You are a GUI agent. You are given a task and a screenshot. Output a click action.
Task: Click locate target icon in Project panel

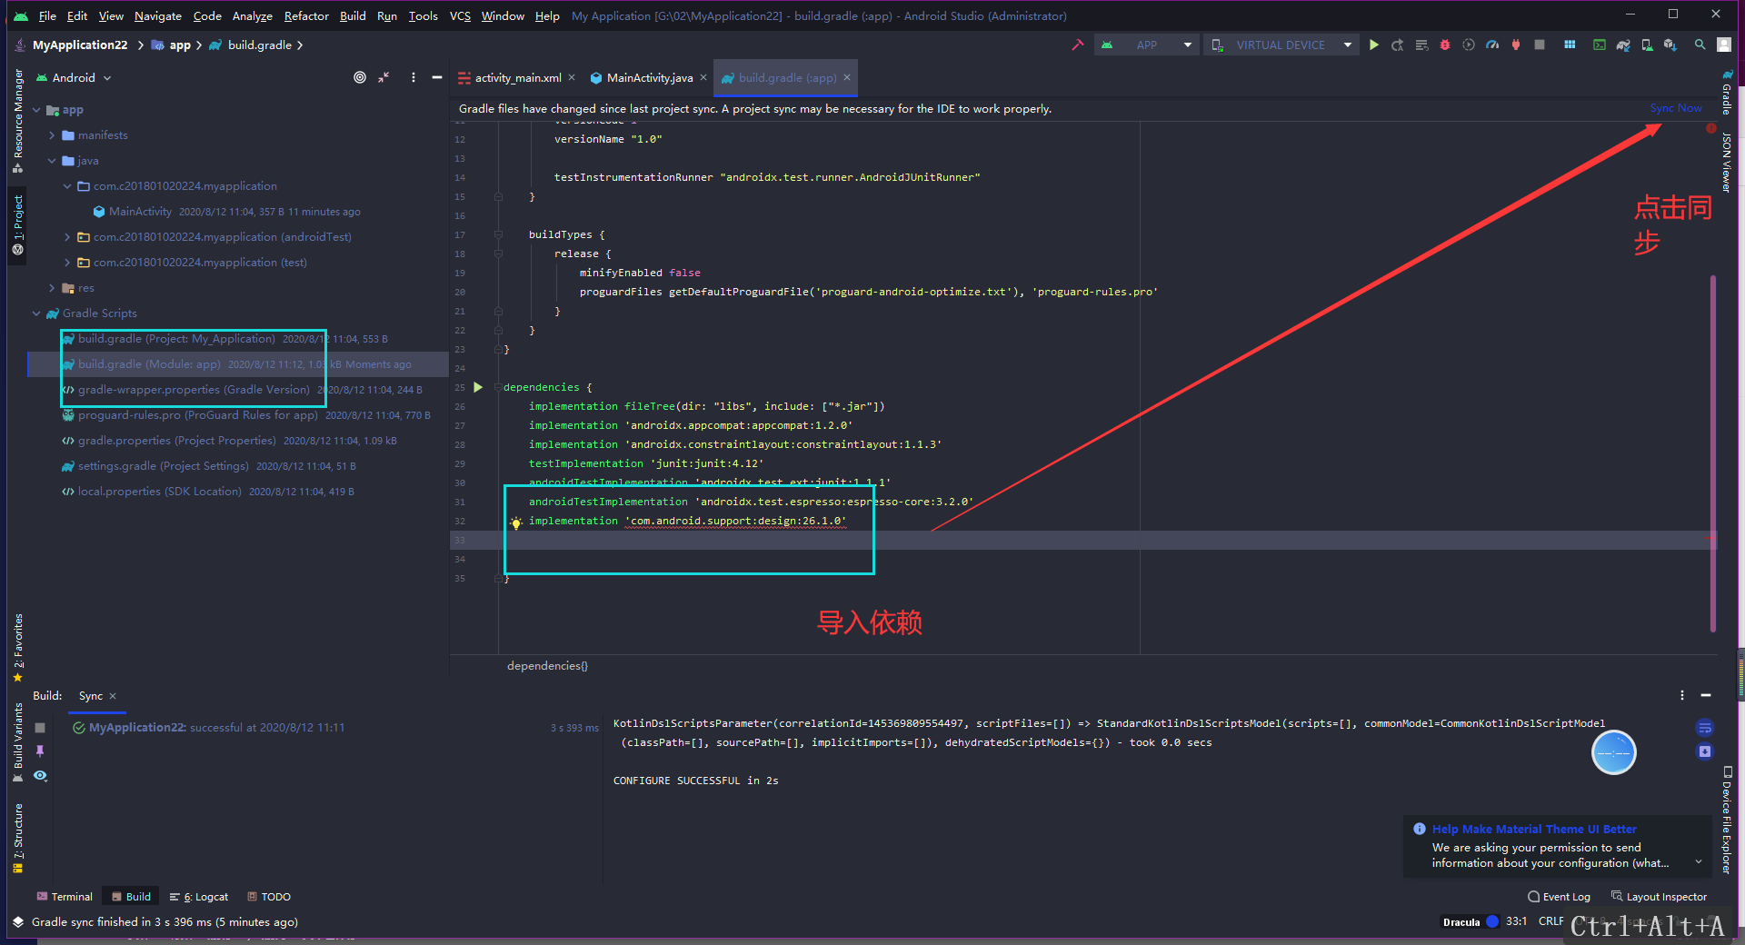[360, 77]
